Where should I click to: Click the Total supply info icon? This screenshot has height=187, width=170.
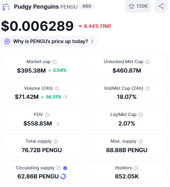(x=56, y=141)
